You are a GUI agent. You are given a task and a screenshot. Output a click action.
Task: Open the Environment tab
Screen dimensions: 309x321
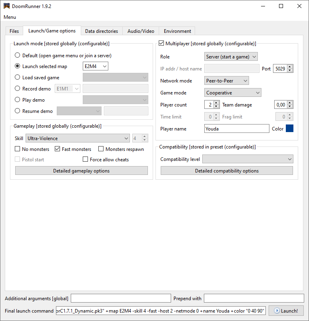pos(177,31)
